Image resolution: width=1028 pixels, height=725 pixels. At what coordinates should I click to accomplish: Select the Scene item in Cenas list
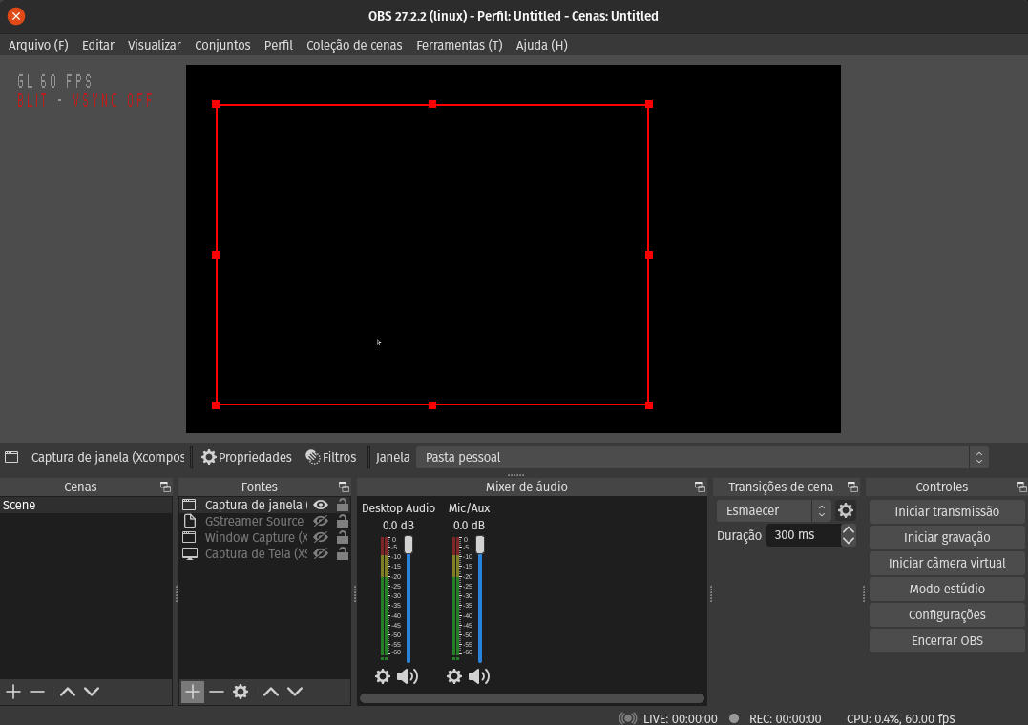pos(19,506)
